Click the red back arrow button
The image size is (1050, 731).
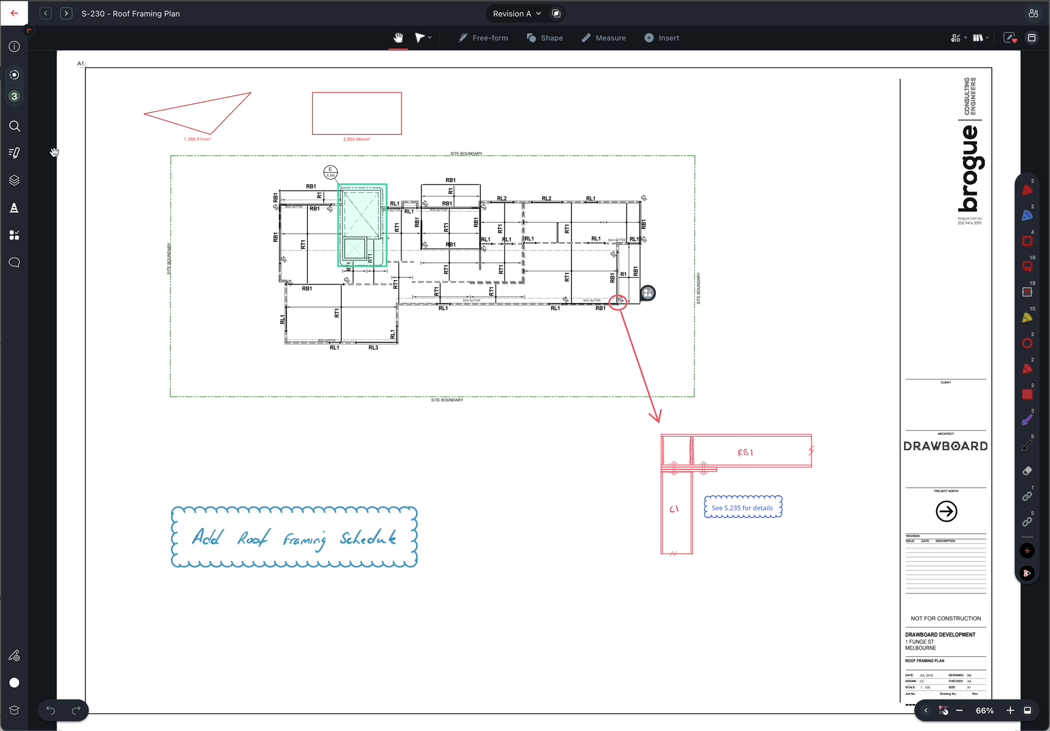click(x=14, y=13)
